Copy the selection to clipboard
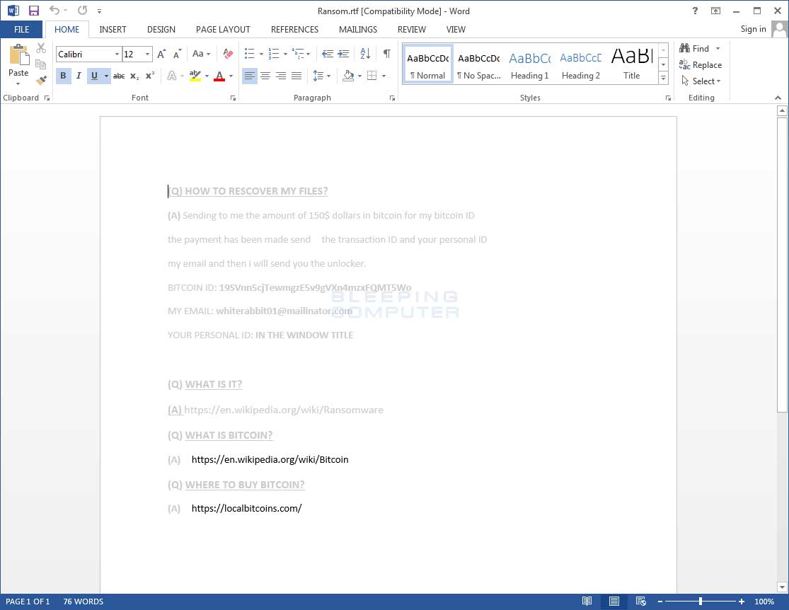 tap(41, 64)
